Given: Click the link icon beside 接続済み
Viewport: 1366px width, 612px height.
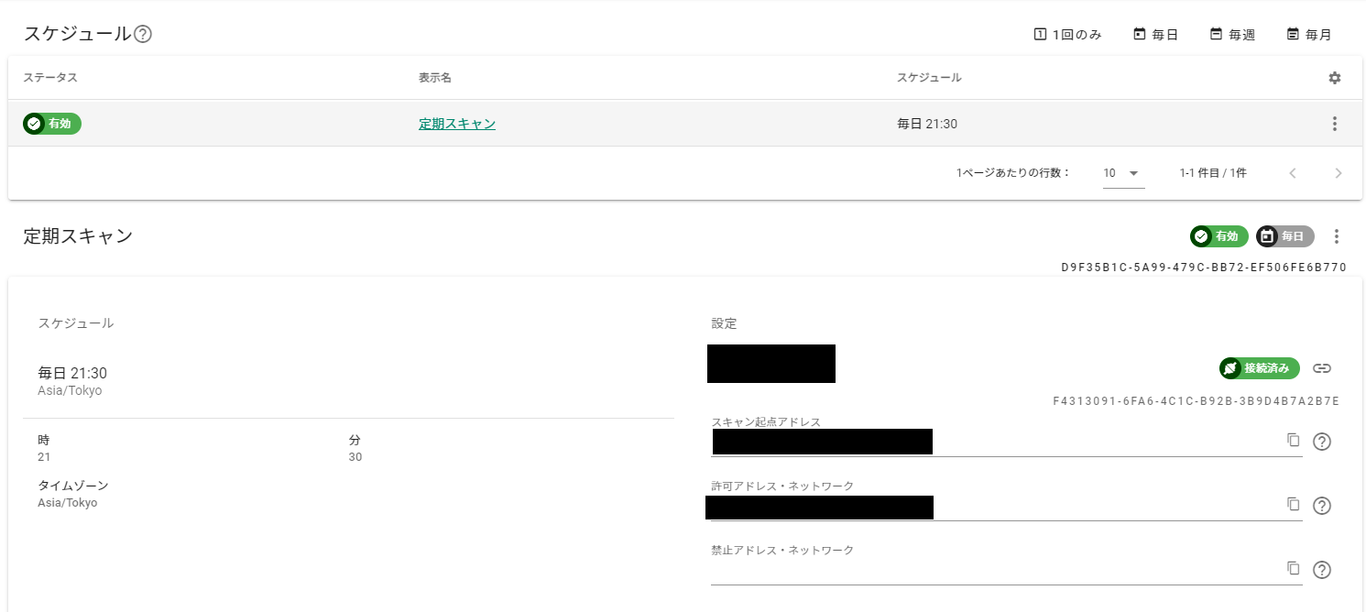Looking at the screenshot, I should pyautogui.click(x=1321, y=368).
